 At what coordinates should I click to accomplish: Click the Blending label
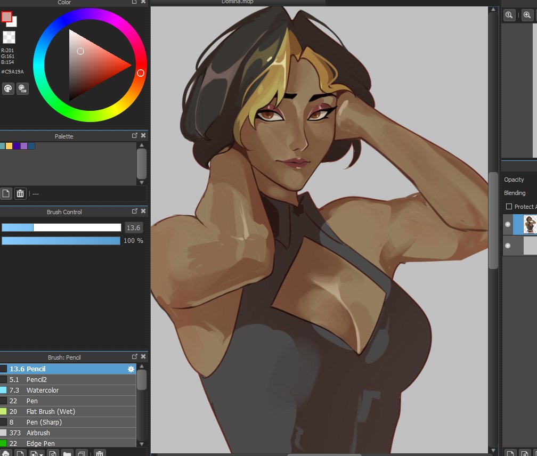pos(515,193)
